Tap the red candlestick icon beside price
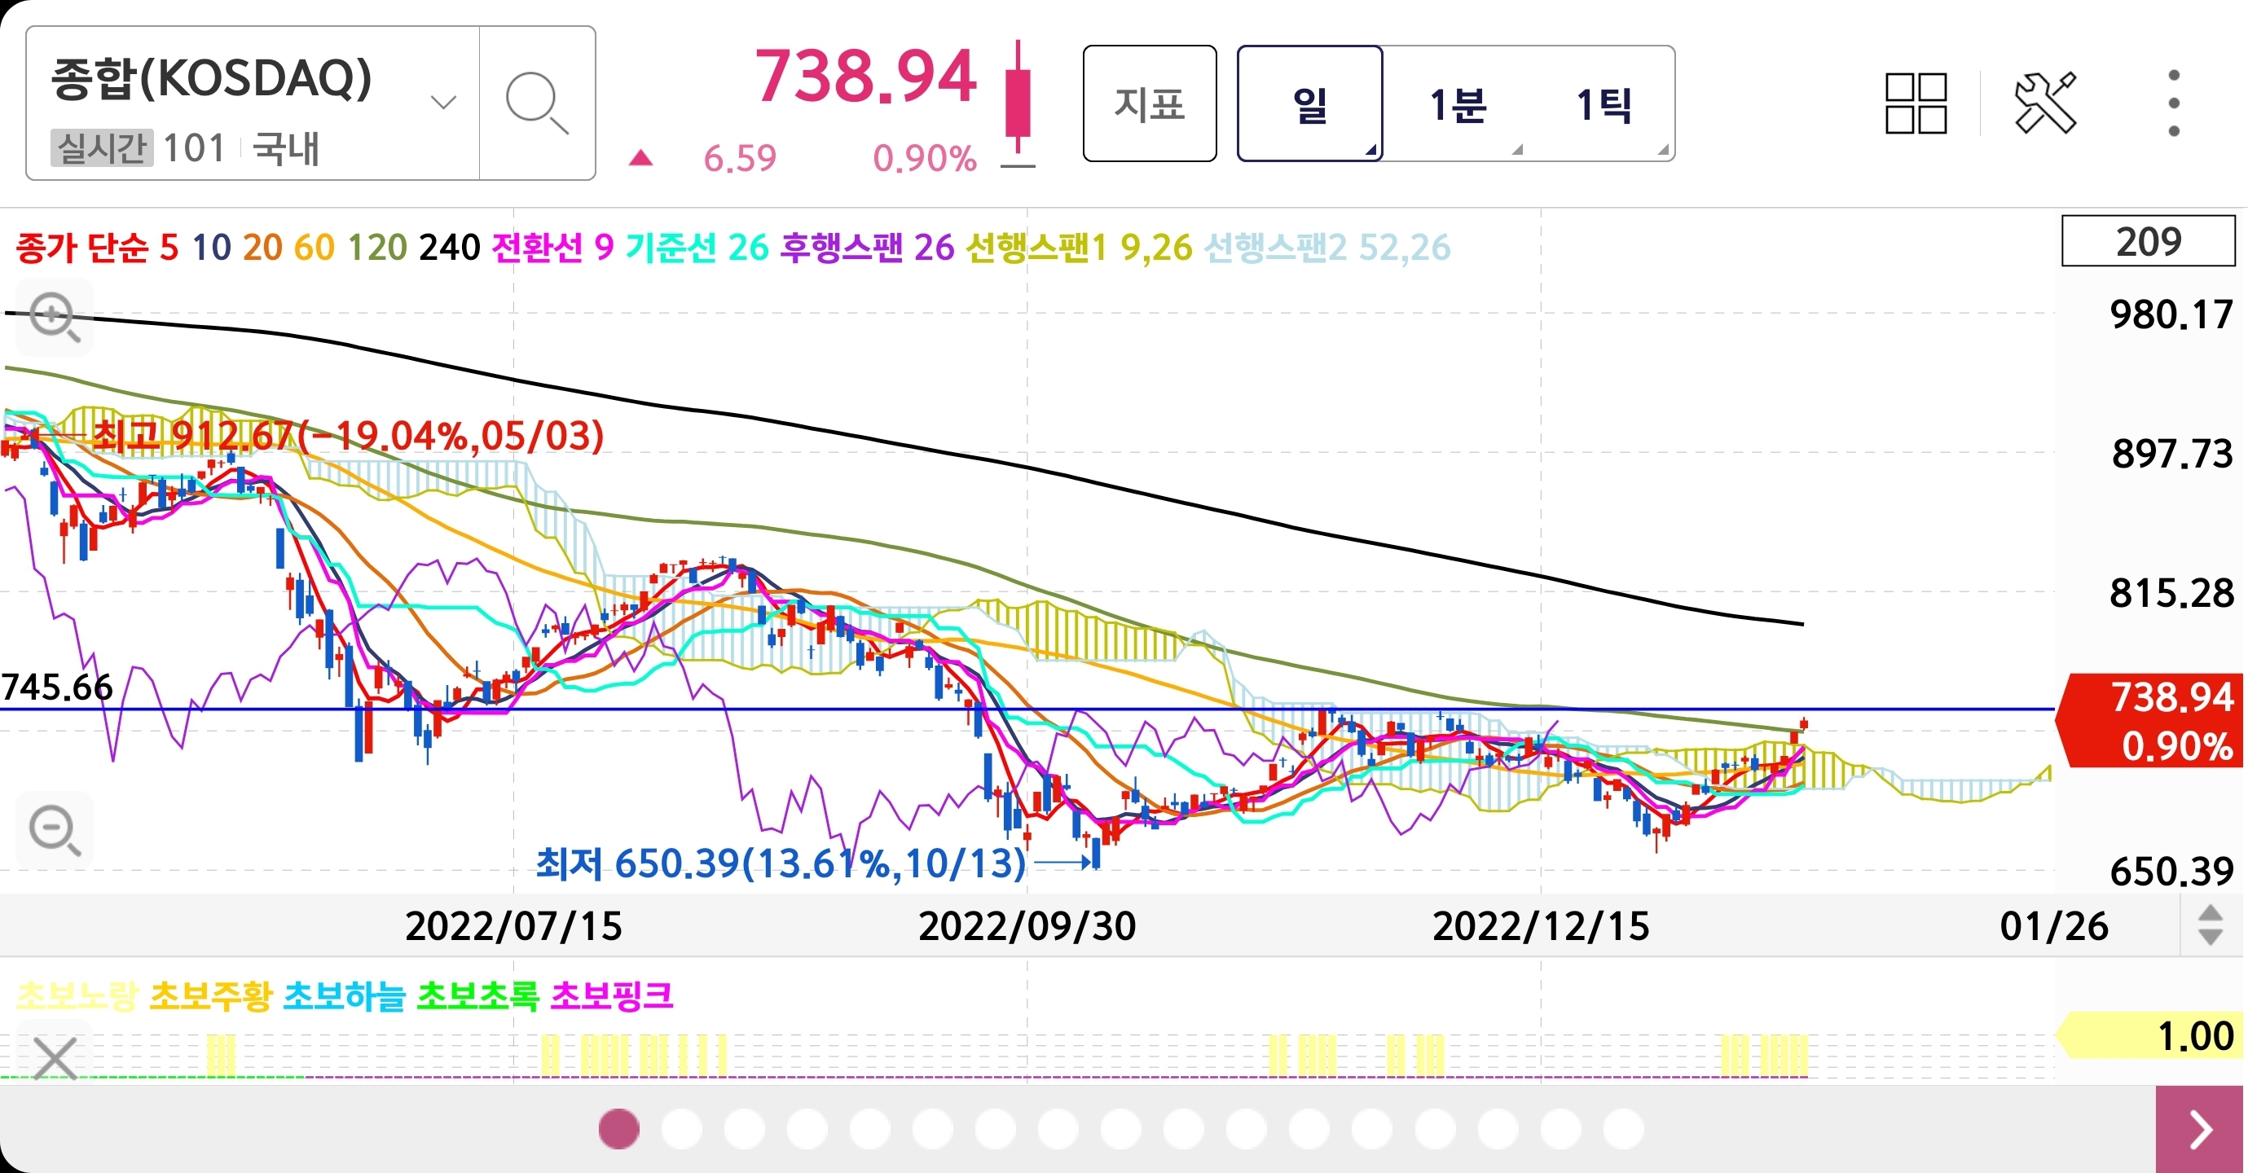The height and width of the screenshot is (1173, 2248). 1018,104
